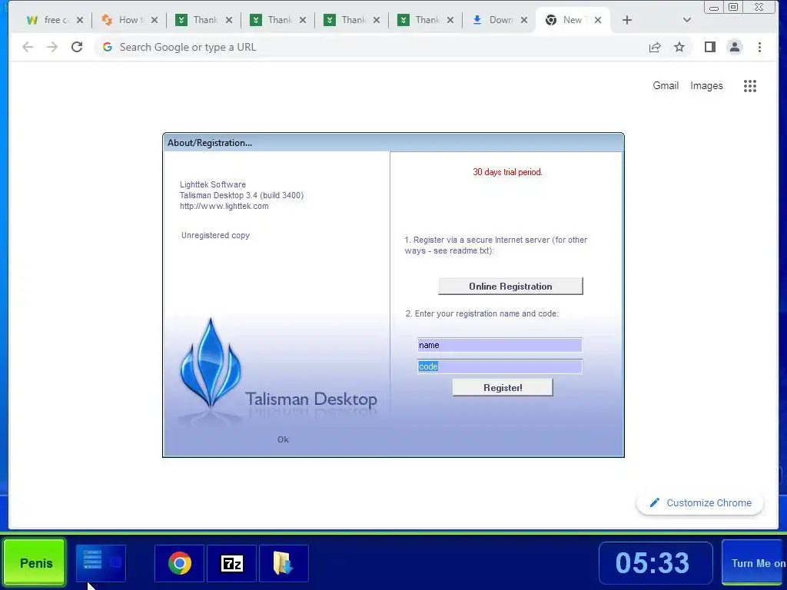Viewport: 787px width, 590px height.
Task: Click the Google G icon in the address bar
Action: point(108,47)
